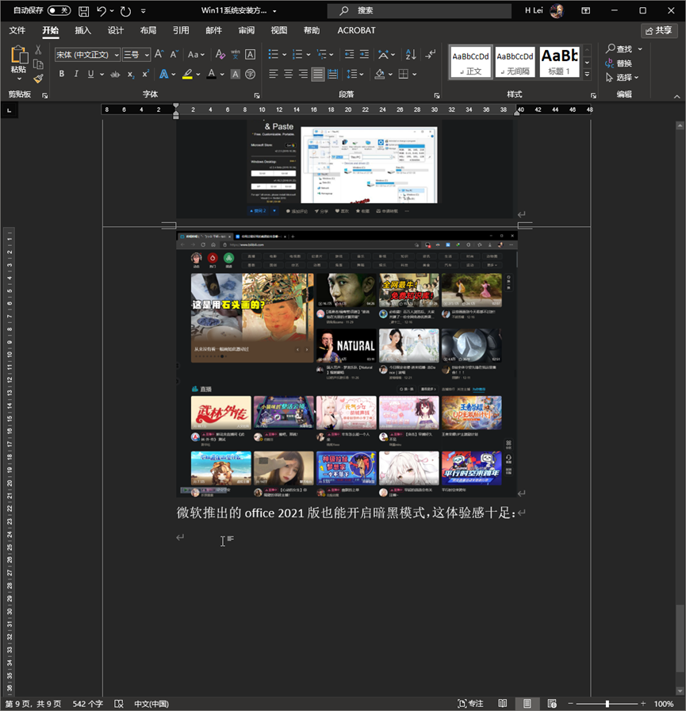Screen dimensions: 686x711
Task: Open the font size dropdown
Action: tap(147, 55)
